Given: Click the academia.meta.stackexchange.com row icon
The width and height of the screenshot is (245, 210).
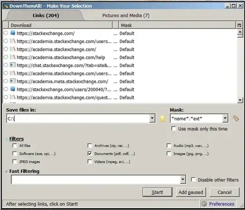Looking at the screenshot, I should tap(13, 81).
